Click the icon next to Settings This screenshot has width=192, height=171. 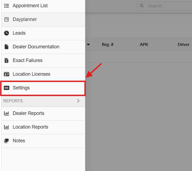click(x=7, y=88)
